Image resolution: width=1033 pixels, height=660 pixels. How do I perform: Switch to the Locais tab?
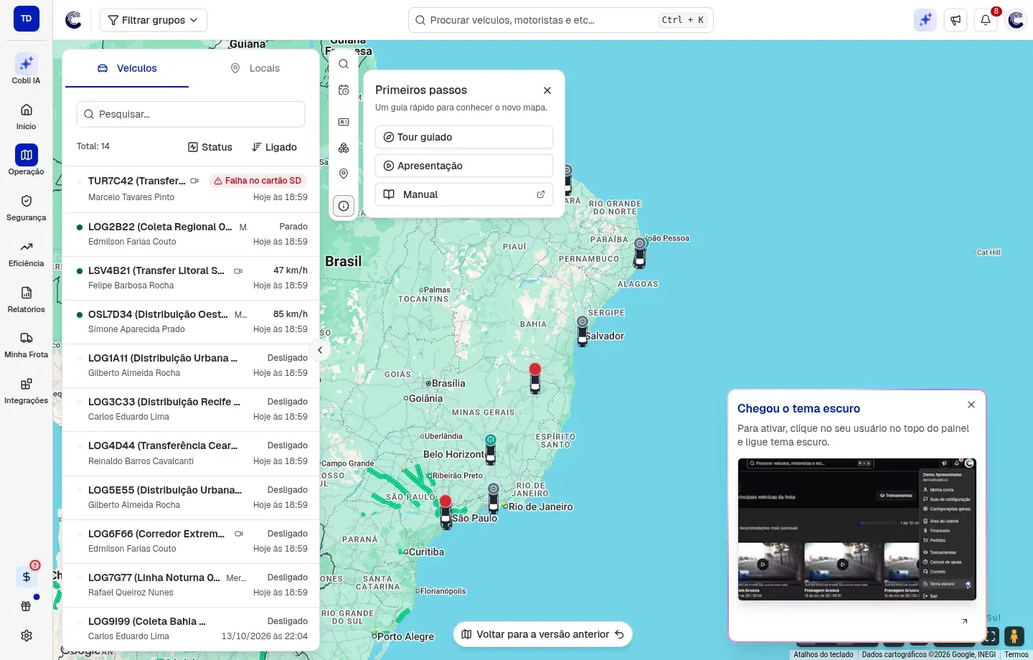(x=255, y=68)
